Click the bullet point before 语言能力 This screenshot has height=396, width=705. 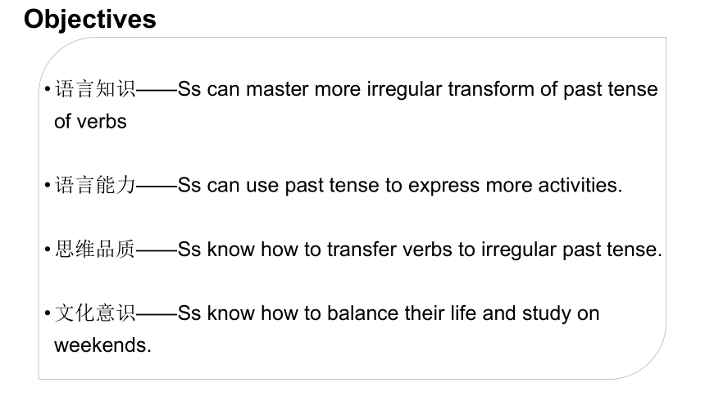pos(48,185)
